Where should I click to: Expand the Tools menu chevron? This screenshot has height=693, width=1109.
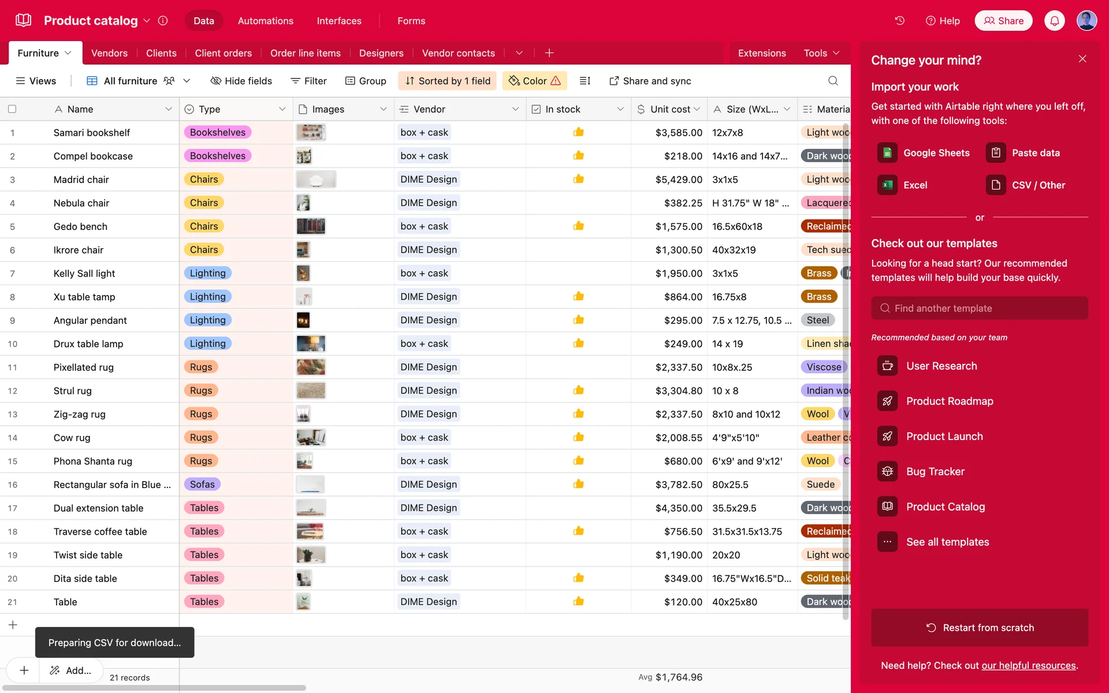[836, 53]
